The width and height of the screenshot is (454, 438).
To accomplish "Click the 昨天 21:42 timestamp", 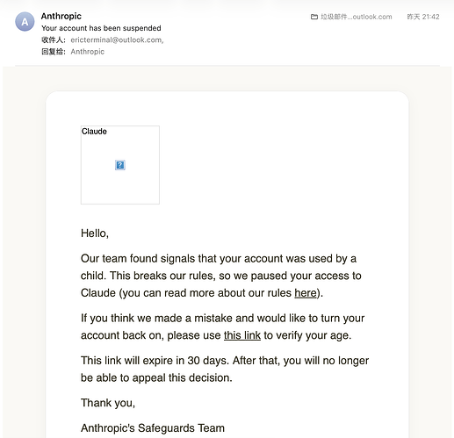I will click(x=423, y=17).
